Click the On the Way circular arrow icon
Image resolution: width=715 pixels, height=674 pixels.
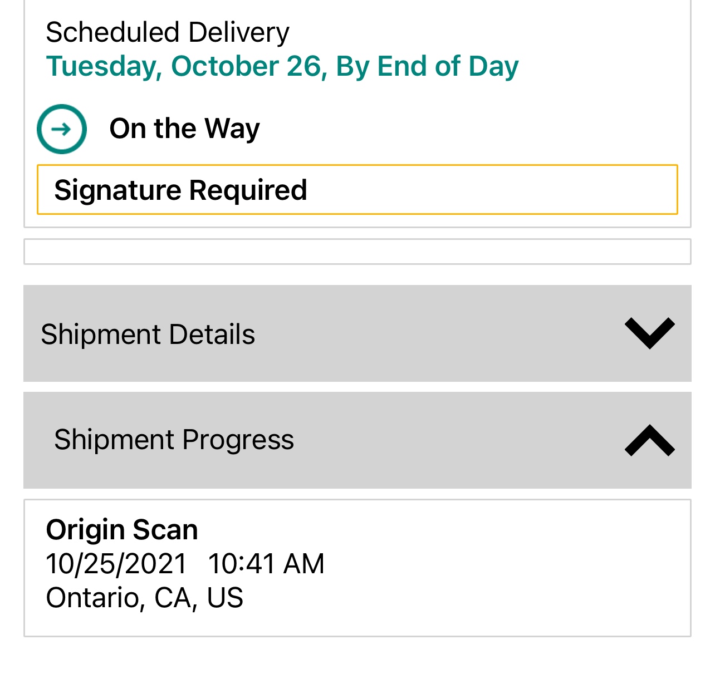(62, 129)
